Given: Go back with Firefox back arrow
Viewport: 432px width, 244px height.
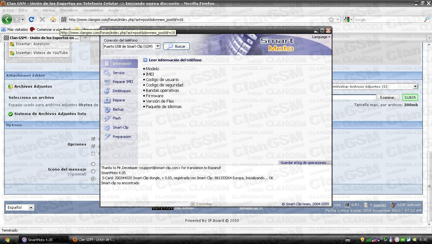Looking at the screenshot, I should click(7, 19).
